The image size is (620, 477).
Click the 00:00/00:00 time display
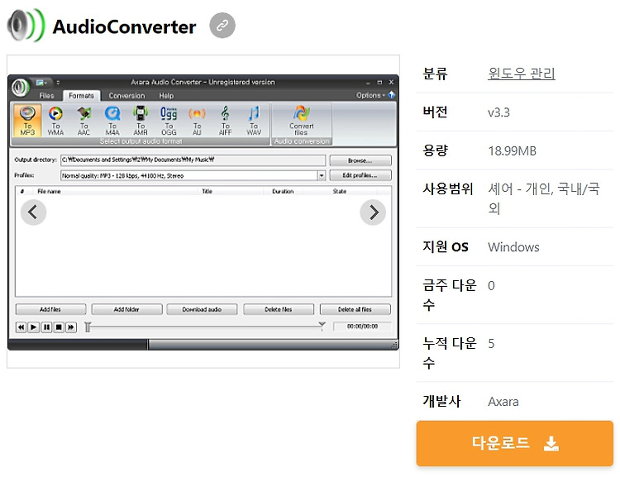pos(362,327)
